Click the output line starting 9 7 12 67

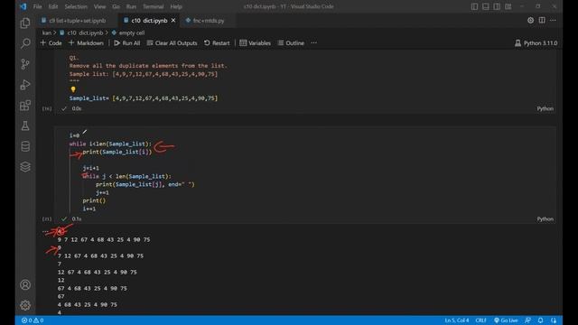[104, 239]
